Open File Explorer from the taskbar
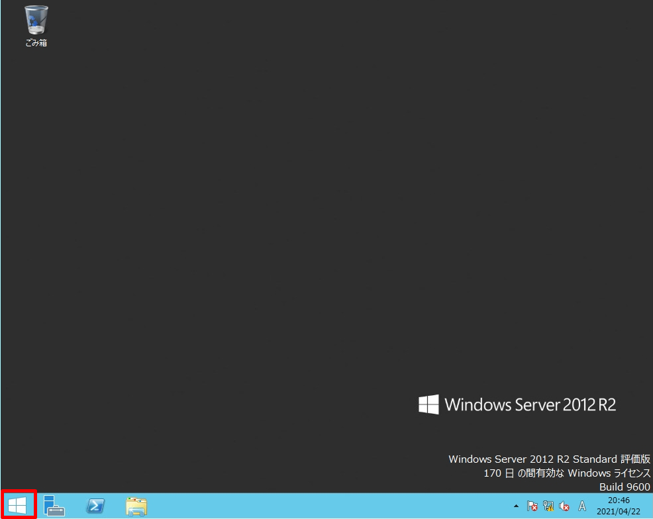 coord(136,506)
